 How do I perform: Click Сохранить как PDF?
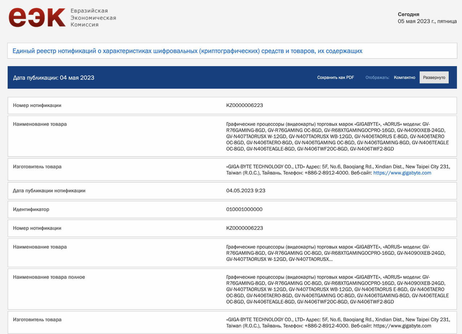tap(336, 77)
